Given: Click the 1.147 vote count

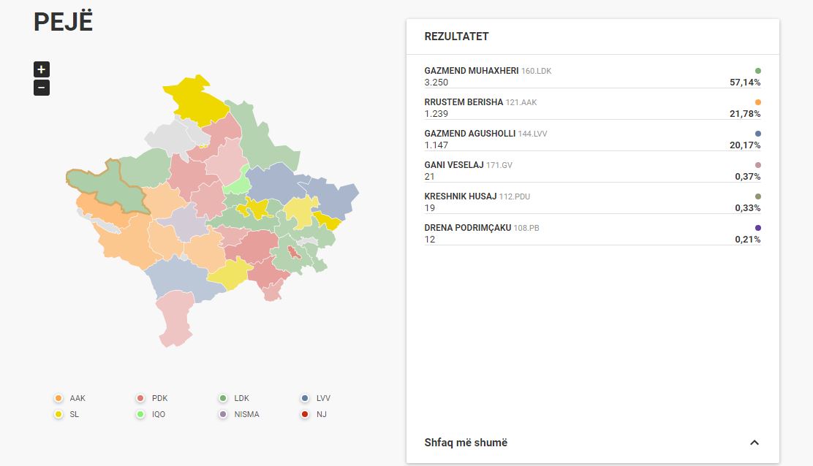Looking at the screenshot, I should tap(436, 145).
